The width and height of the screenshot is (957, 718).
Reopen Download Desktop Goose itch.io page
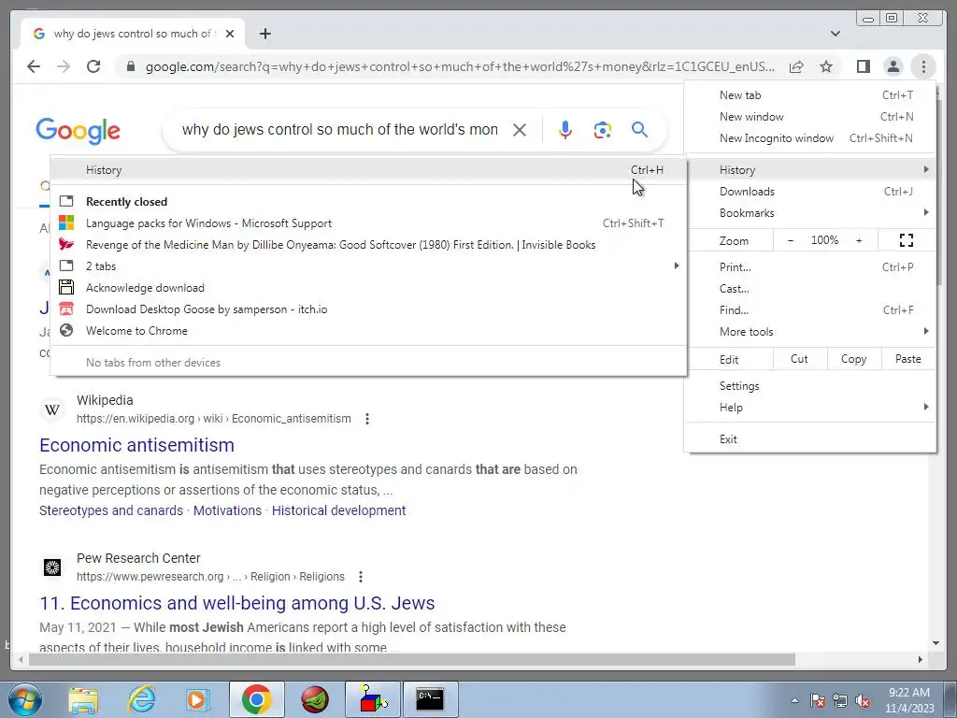tap(368, 309)
